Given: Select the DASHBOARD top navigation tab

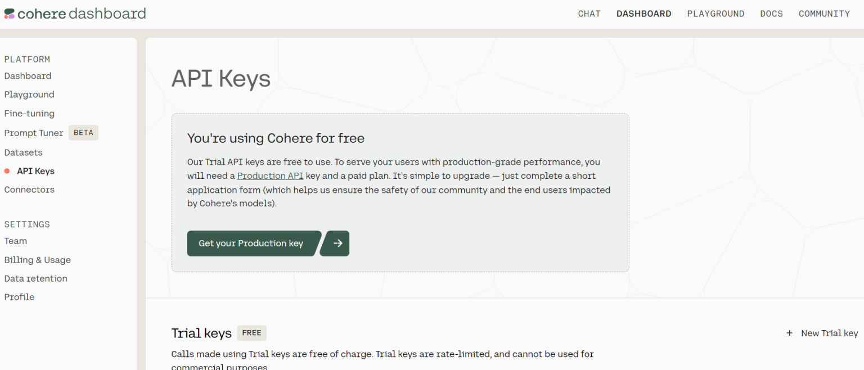Looking at the screenshot, I should point(643,14).
